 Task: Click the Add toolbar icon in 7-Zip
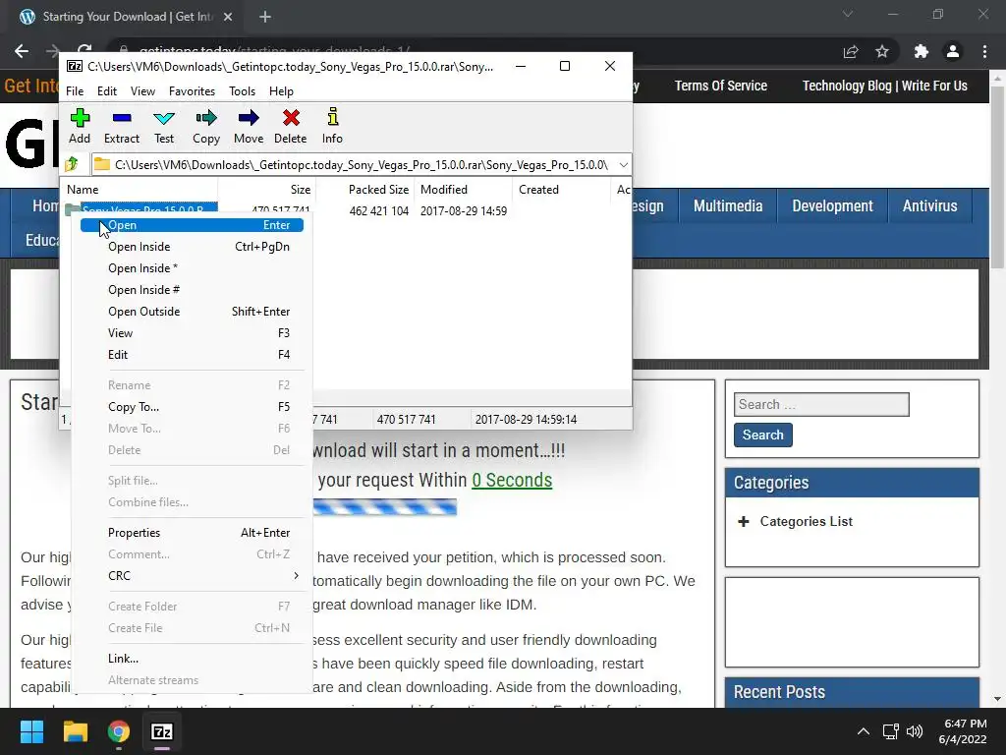[x=80, y=126]
